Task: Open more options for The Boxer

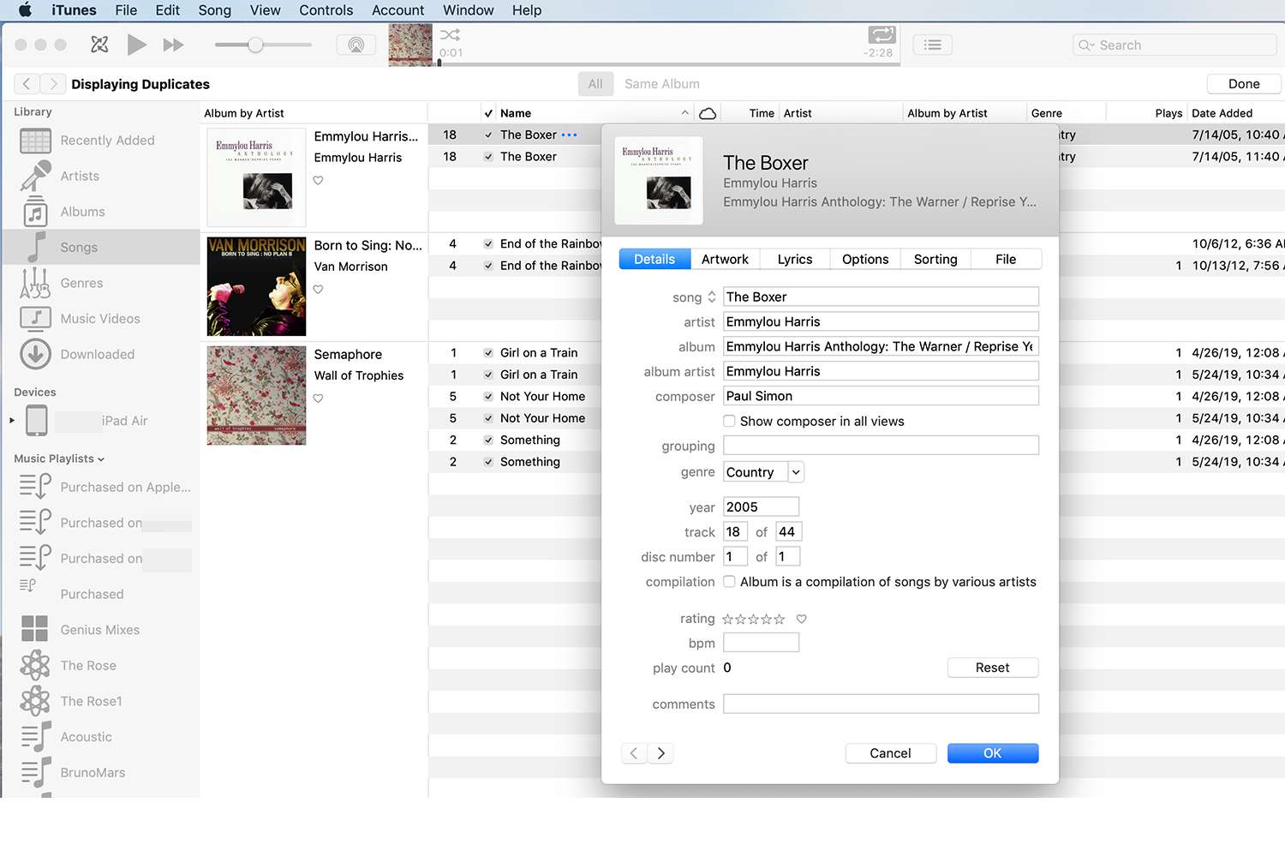Action: 570,135
